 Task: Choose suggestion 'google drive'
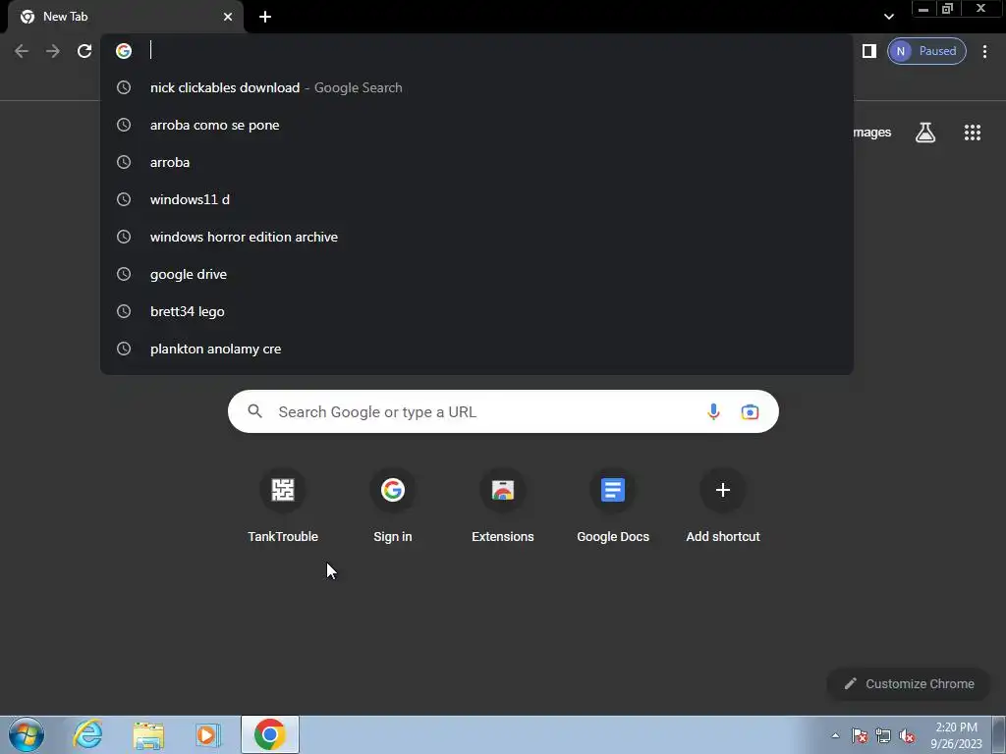coord(476,274)
